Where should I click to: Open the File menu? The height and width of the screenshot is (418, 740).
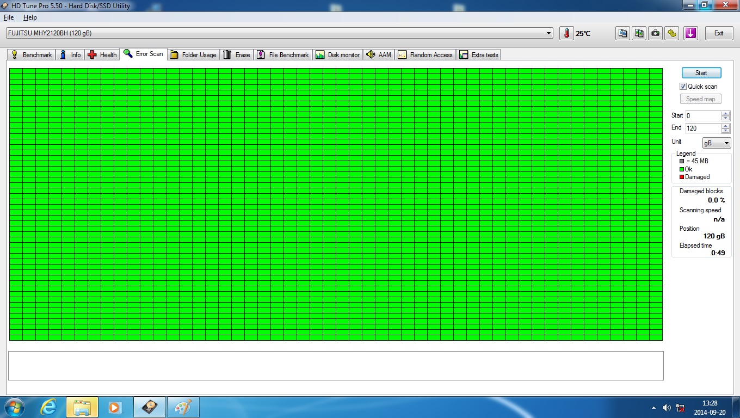coord(9,17)
